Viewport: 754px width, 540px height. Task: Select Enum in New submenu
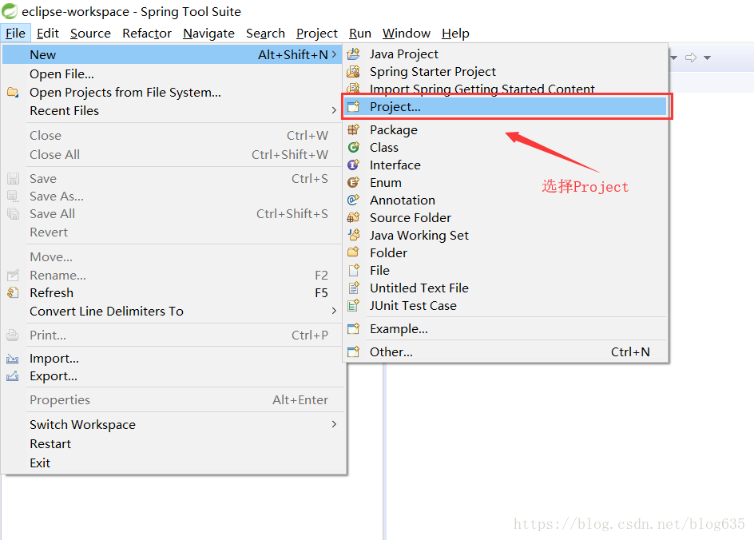pos(506,183)
